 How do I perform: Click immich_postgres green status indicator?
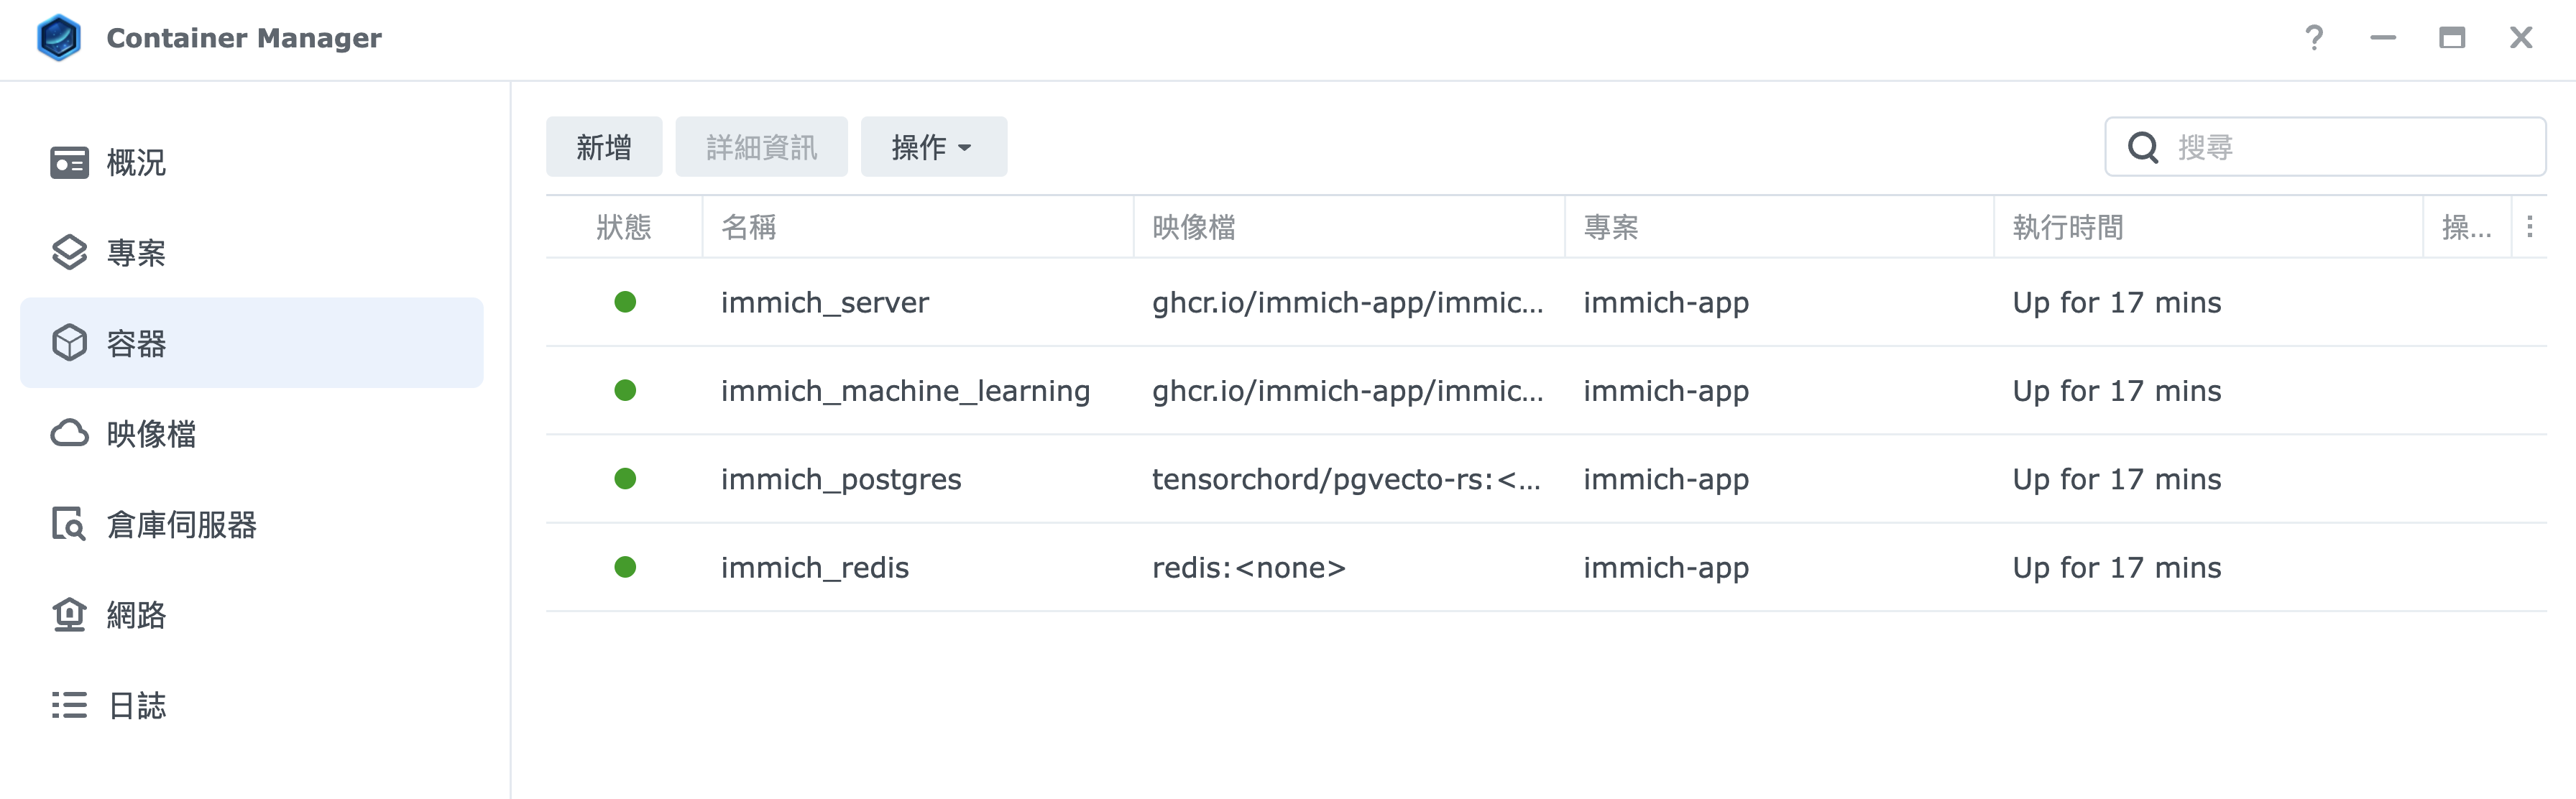[x=625, y=479]
